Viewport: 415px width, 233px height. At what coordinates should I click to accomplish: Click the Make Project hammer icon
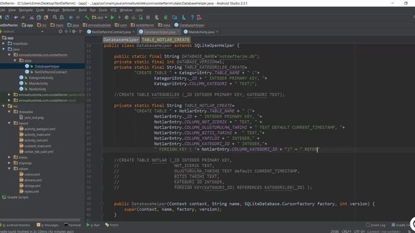point(86,17)
